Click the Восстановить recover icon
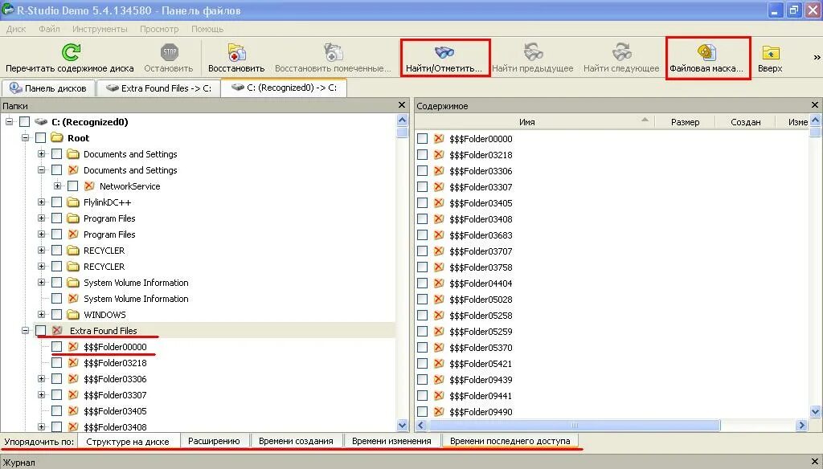The image size is (823, 469). 236,52
